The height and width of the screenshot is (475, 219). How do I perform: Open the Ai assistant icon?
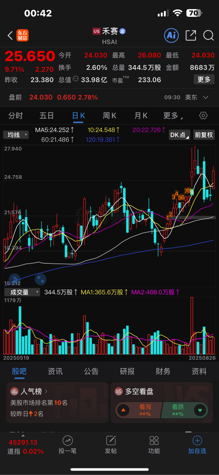click(x=171, y=35)
